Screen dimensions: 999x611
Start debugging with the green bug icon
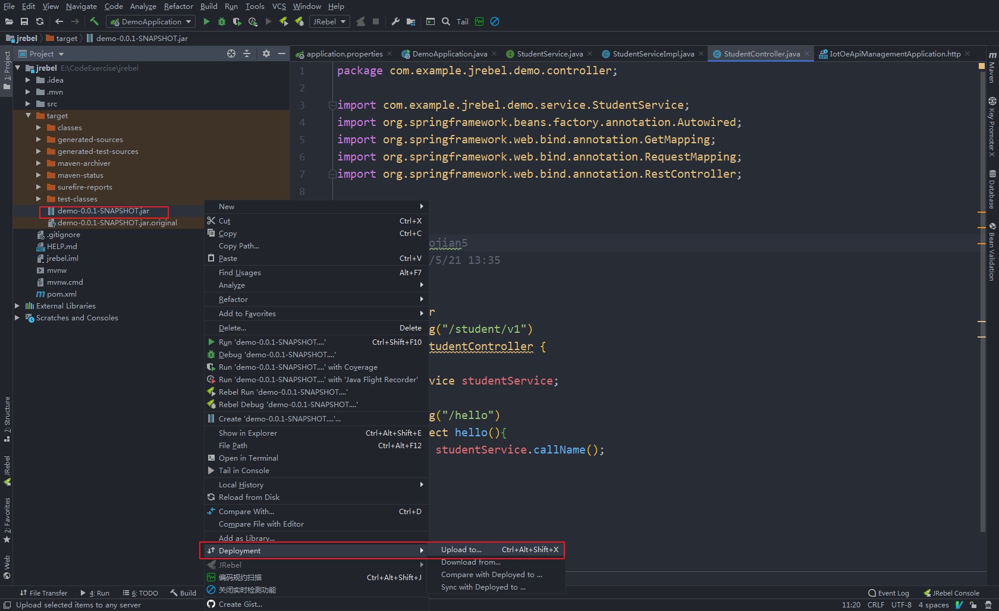tap(222, 21)
